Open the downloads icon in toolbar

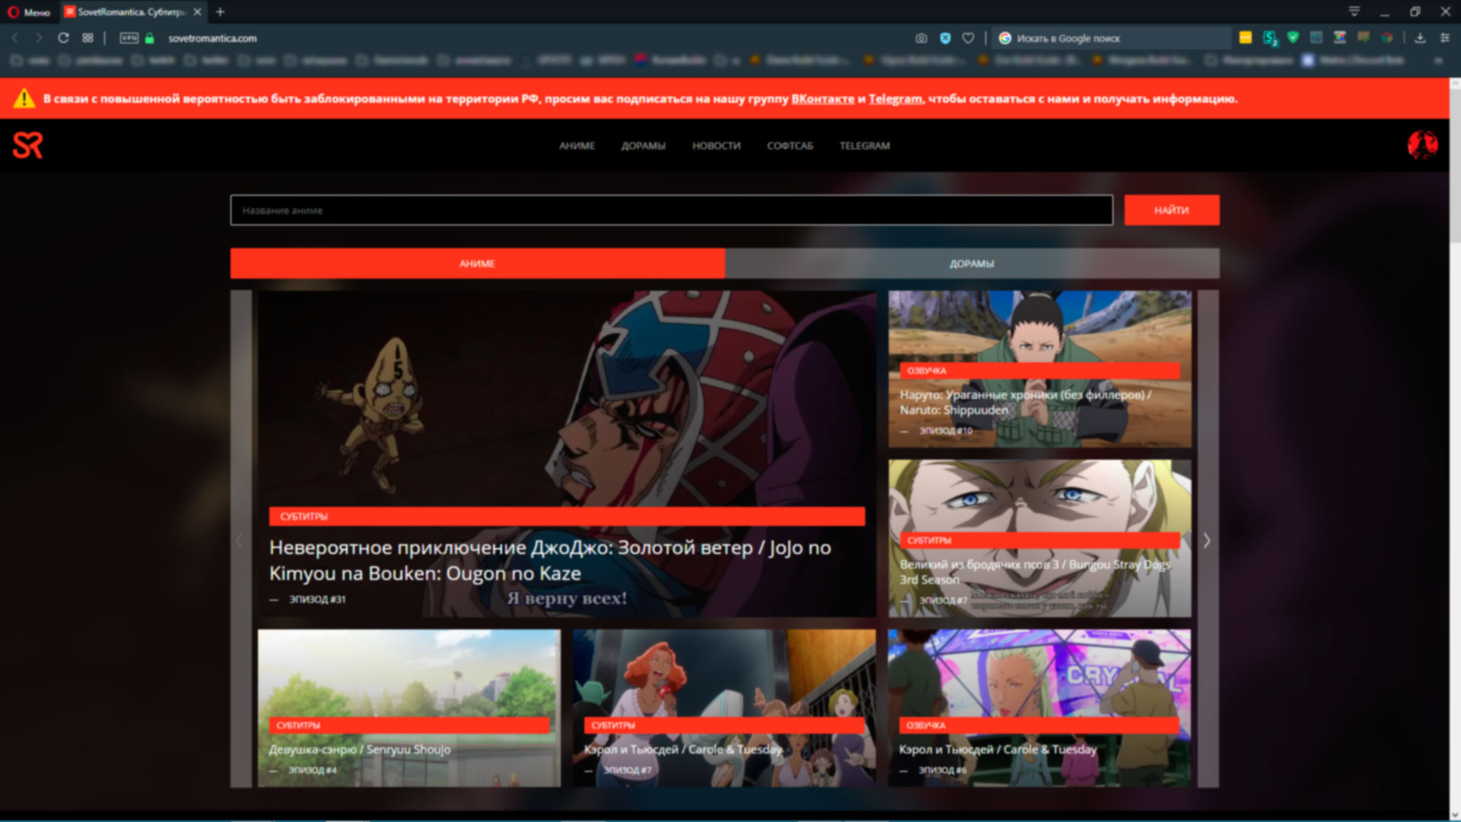(x=1420, y=38)
